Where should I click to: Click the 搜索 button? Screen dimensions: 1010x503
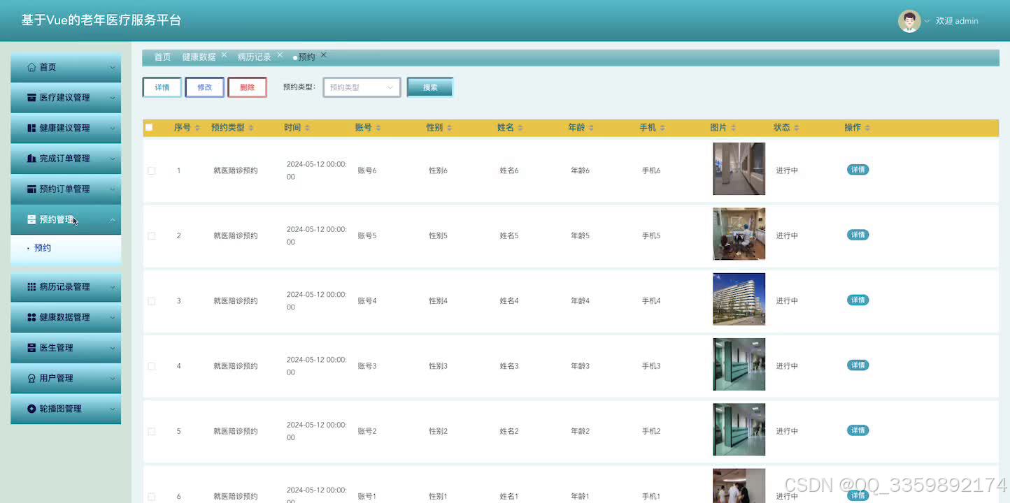coord(430,87)
